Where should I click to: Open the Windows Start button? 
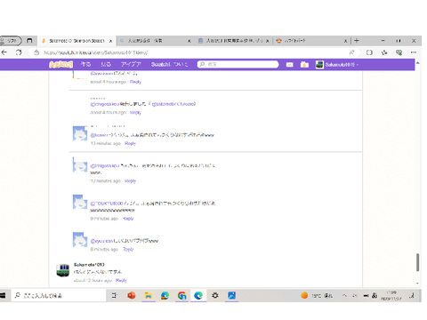point(3,295)
